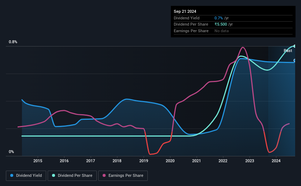This screenshot has width=301, height=186.
Task: Toggle the Dividend Per Share legend button
Action: pos(72,175)
